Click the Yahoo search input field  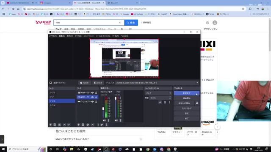pos(87,22)
